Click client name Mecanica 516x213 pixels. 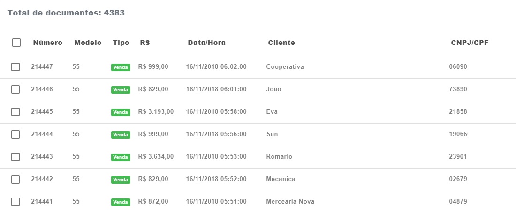pyautogui.click(x=281, y=179)
